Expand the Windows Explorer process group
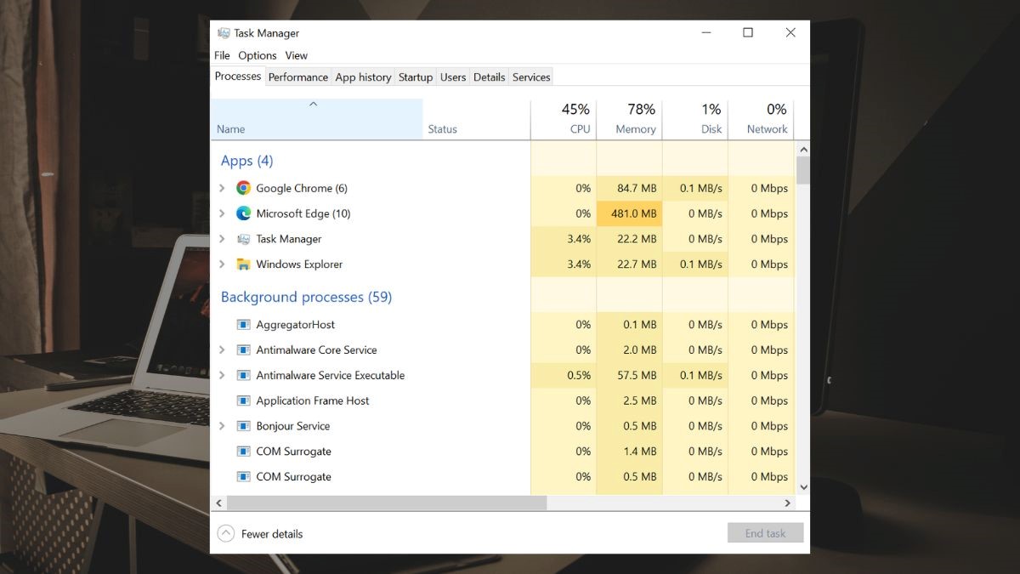Image resolution: width=1020 pixels, height=574 pixels. [x=222, y=264]
